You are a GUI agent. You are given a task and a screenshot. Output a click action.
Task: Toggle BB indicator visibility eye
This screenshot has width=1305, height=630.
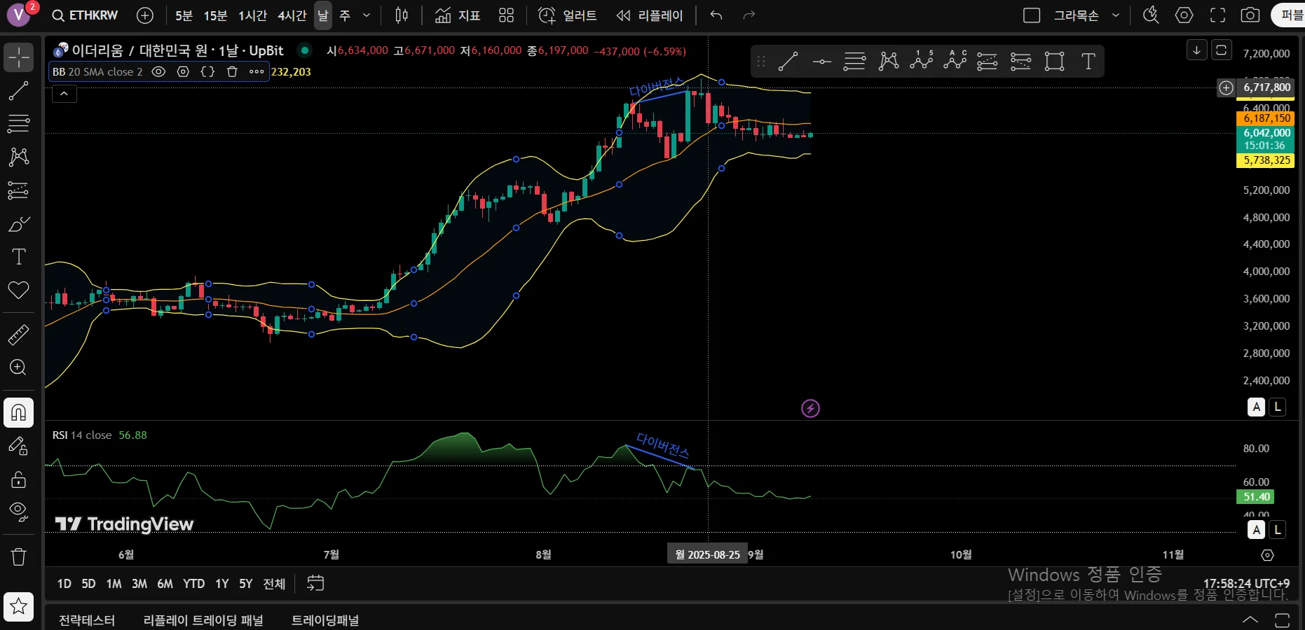click(x=159, y=71)
